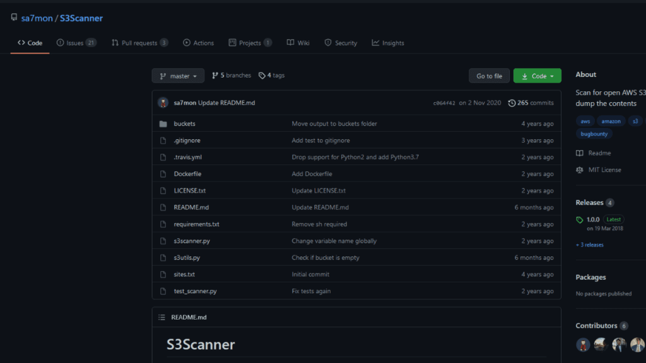Open the Wiki tab
Screen dimensions: 646x363
298,43
